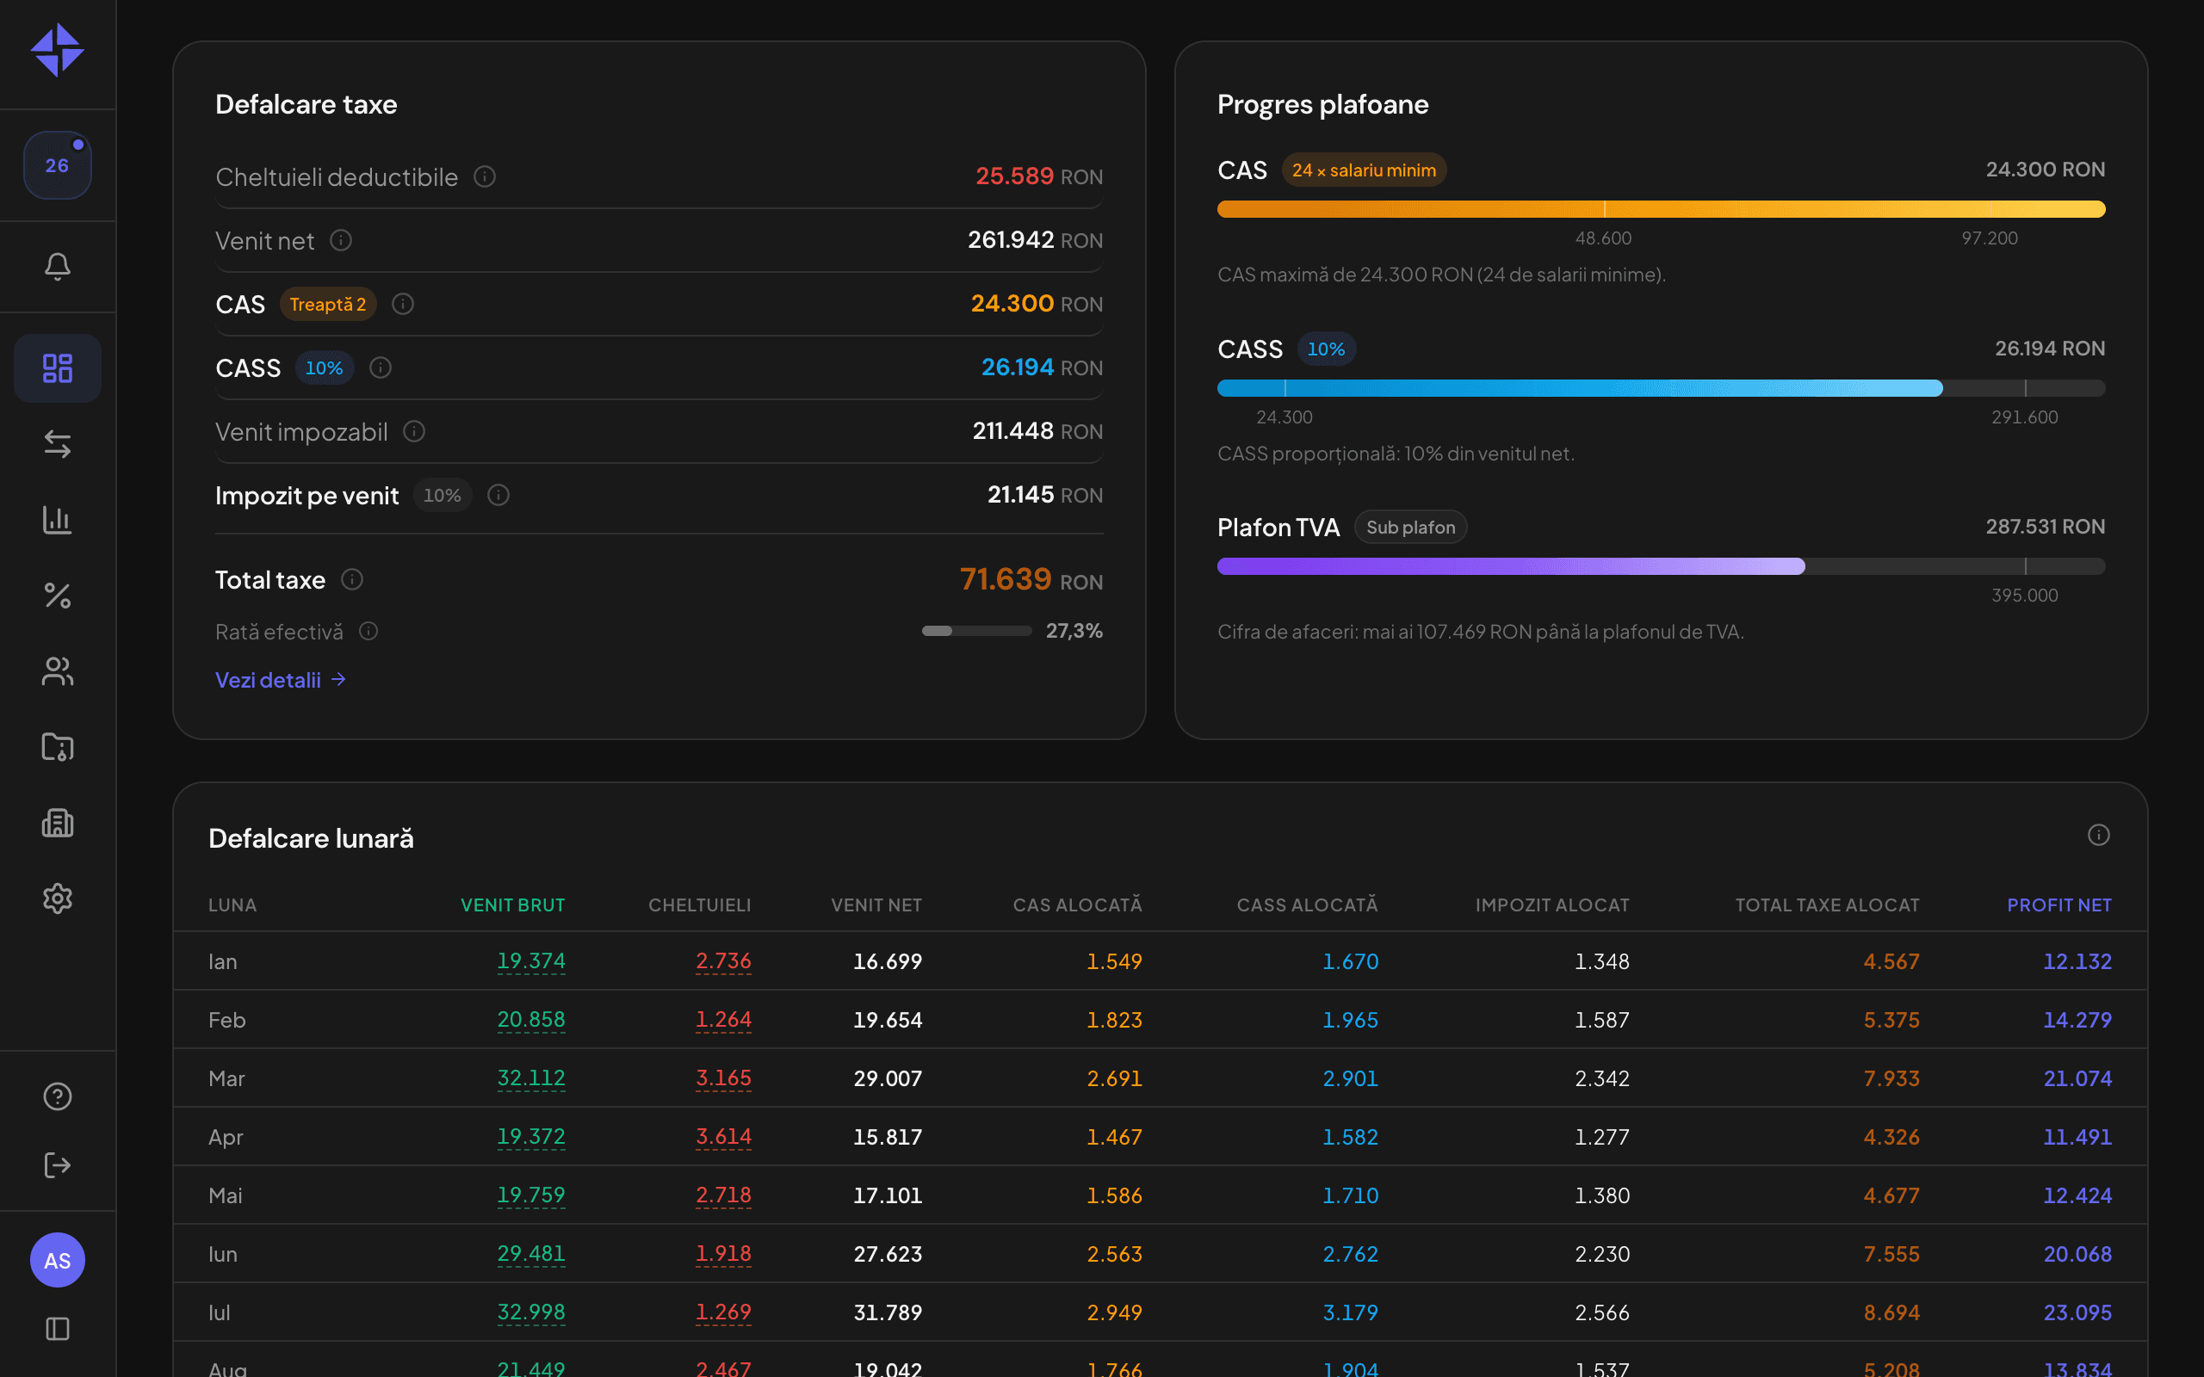This screenshot has height=1377, width=2204.
Task: Click the Defalcare lunară info icon
Action: pyautogui.click(x=2098, y=835)
